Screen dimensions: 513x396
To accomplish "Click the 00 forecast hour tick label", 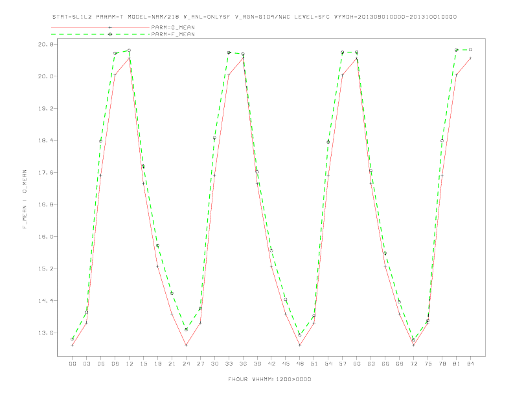I will [x=73, y=364].
